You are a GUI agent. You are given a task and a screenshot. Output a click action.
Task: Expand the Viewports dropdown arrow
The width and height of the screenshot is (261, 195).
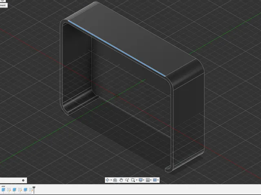click(158, 180)
